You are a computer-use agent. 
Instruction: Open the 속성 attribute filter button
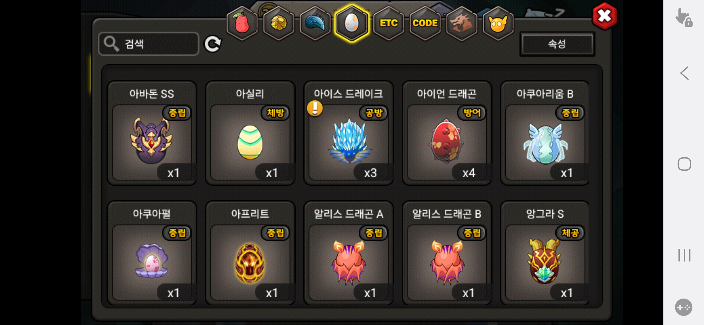(557, 44)
